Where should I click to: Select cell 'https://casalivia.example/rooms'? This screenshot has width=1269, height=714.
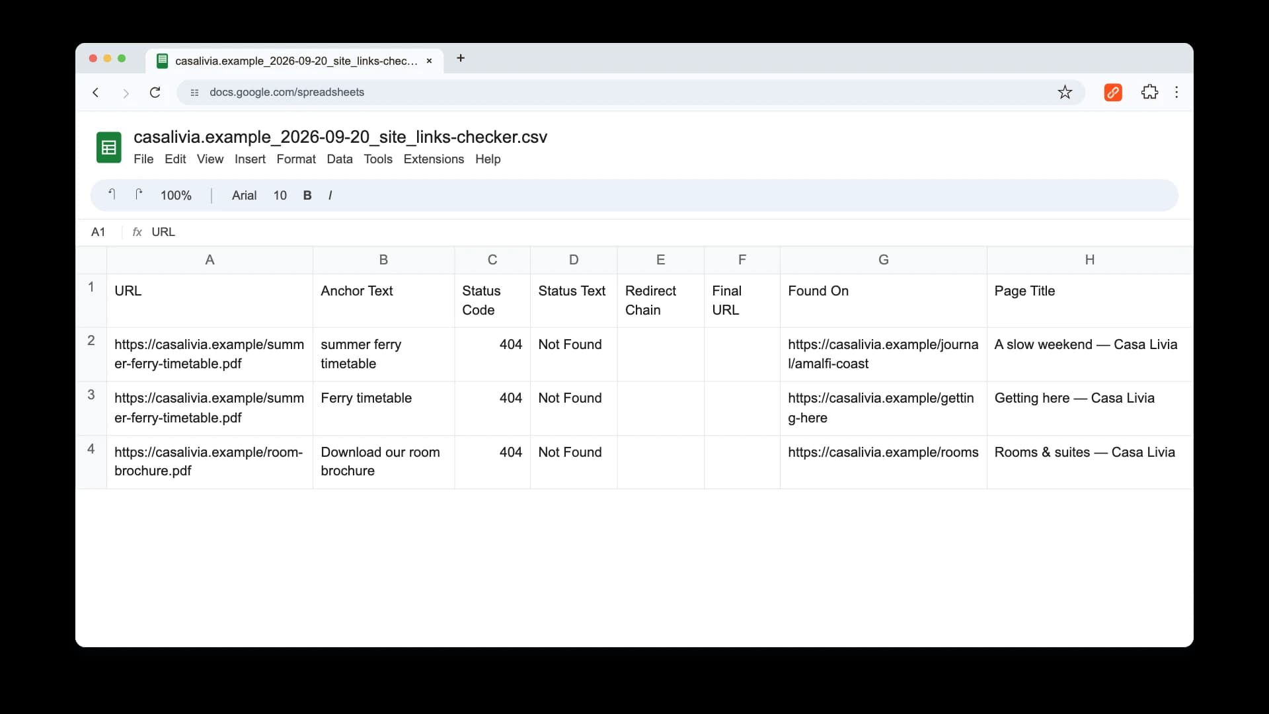click(x=883, y=461)
